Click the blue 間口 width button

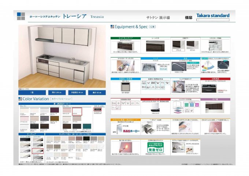tap(56, 93)
